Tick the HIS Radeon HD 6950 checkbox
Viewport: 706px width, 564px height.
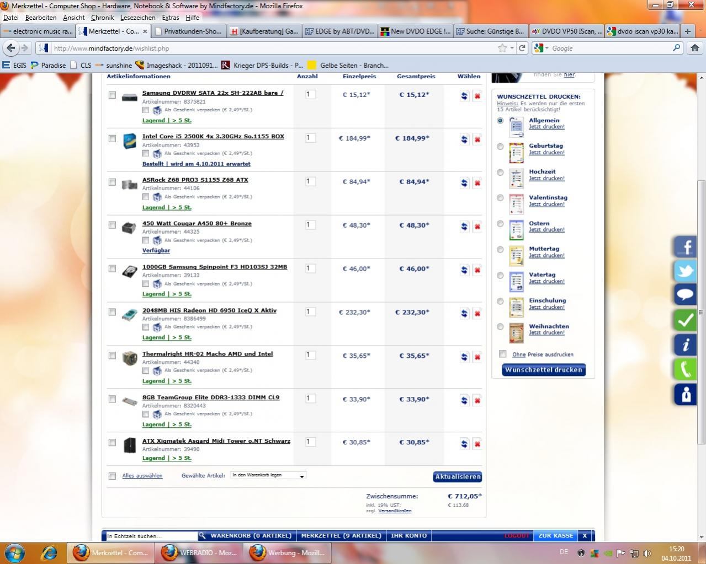(x=112, y=313)
